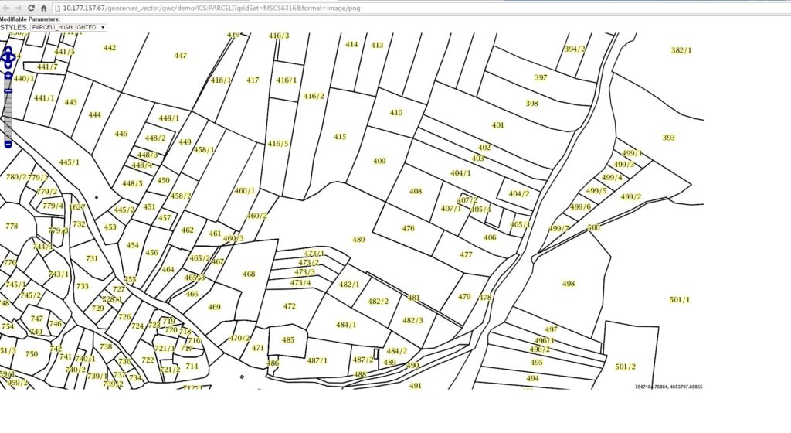
Task: Pan the map west with left arrow
Action: coord(2,56)
